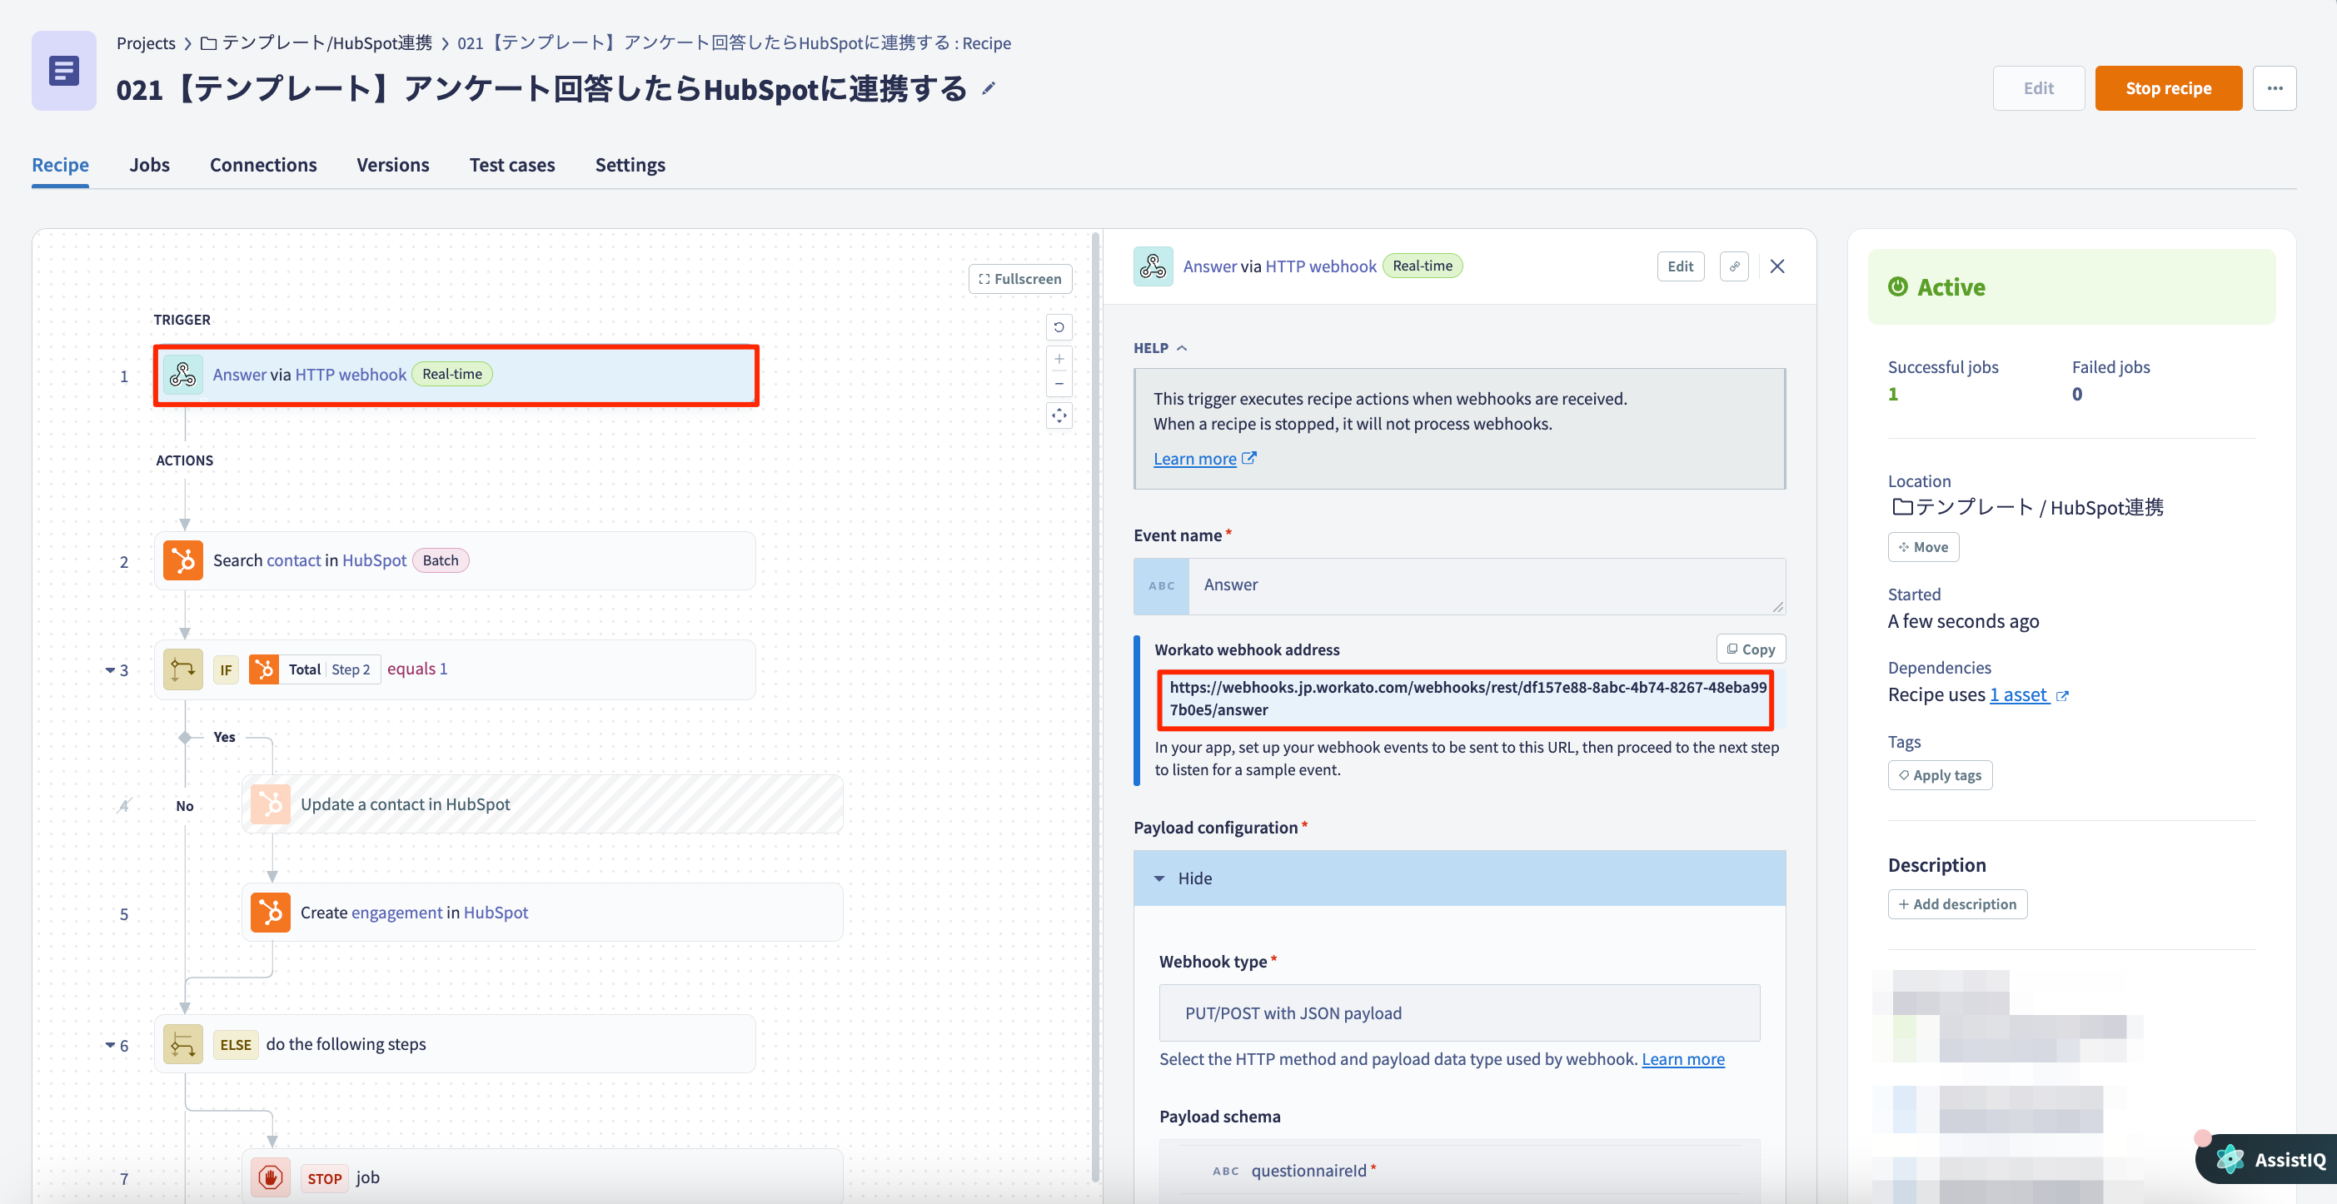Click the canvas vertical scrollbar
Viewport: 2337px width, 1204px height.
(x=1095, y=708)
